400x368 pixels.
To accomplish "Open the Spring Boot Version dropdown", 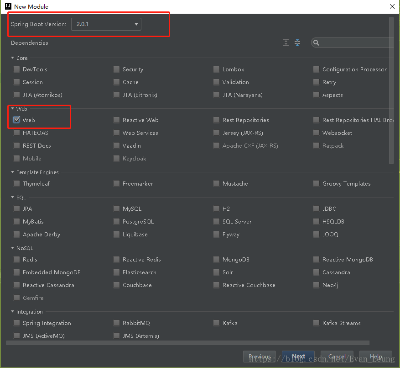I will pyautogui.click(x=136, y=24).
